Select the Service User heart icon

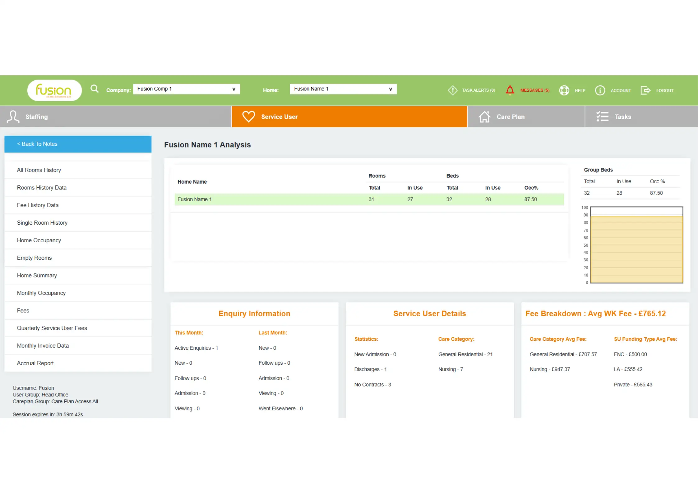tap(248, 116)
